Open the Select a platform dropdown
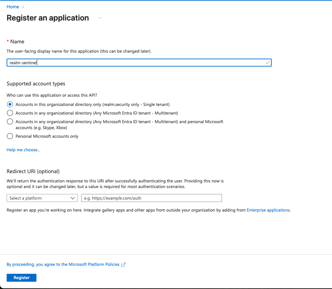The height and width of the screenshot is (289, 332). tap(42, 198)
